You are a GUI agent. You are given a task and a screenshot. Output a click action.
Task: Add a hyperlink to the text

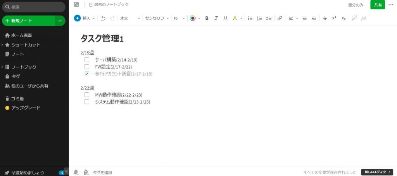click(280, 18)
